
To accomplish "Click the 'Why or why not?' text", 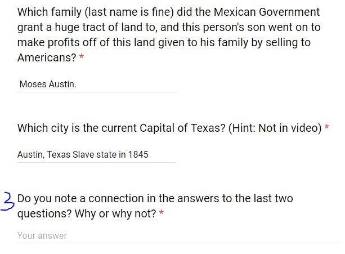I will (115, 213).
